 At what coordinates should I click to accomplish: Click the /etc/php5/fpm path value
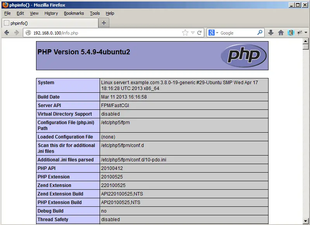[x=115, y=123]
